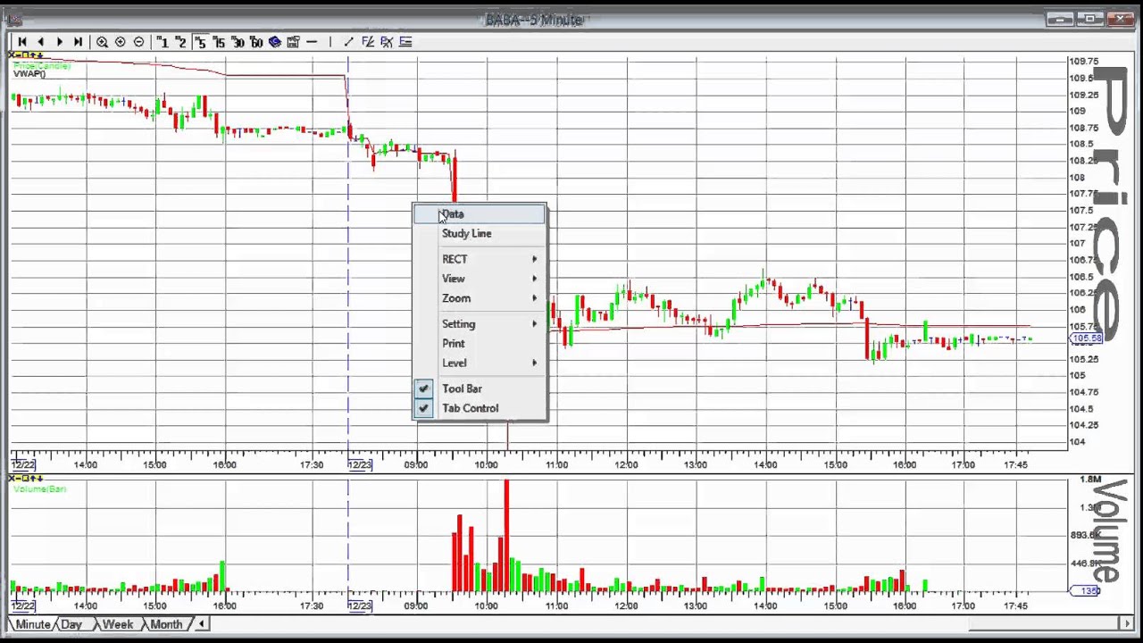Click the tab strip left scroll arrow
This screenshot has width=1143, height=643.
(x=201, y=624)
